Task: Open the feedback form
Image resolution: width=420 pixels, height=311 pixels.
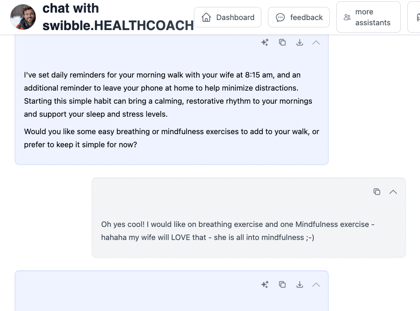Action: point(299,17)
